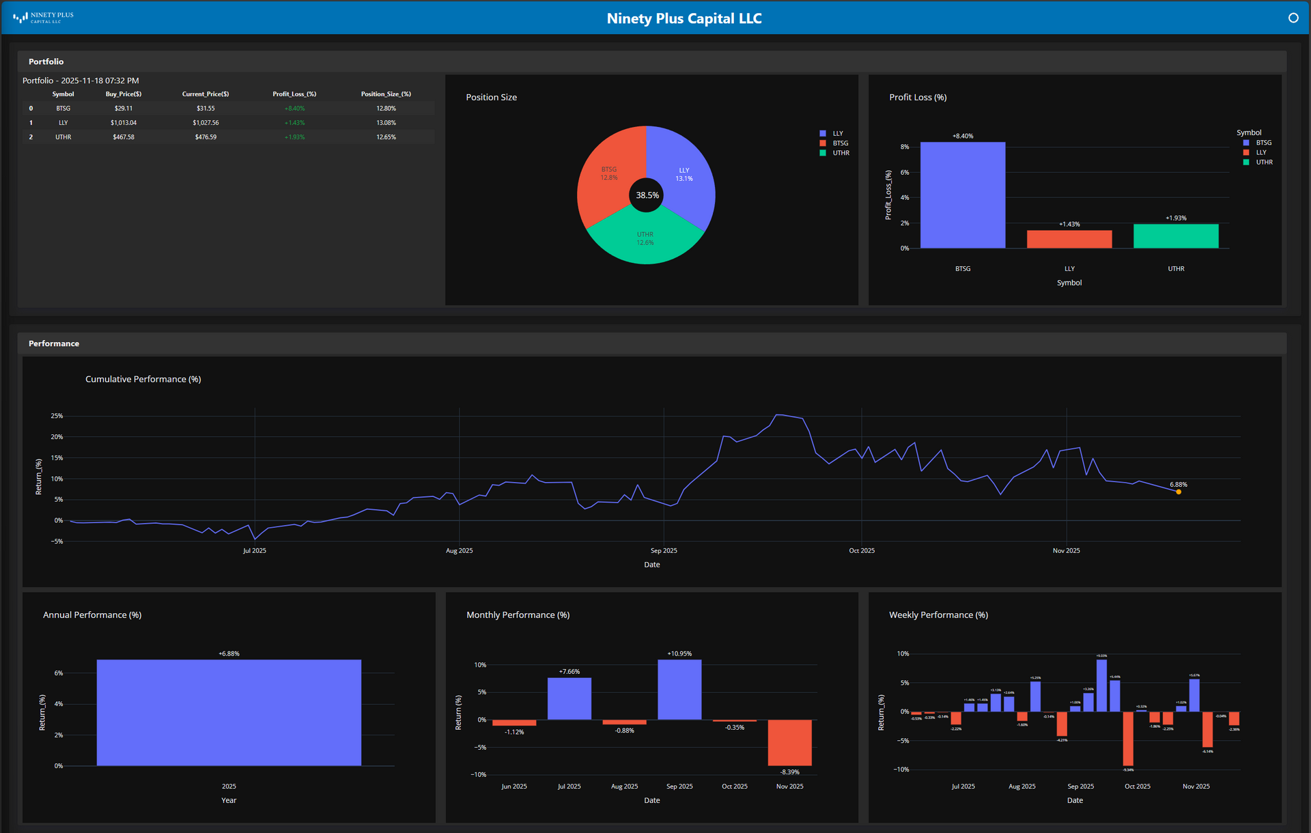The height and width of the screenshot is (833, 1311).
Task: Click the BTSG +8.40% profit bar
Action: (962, 195)
